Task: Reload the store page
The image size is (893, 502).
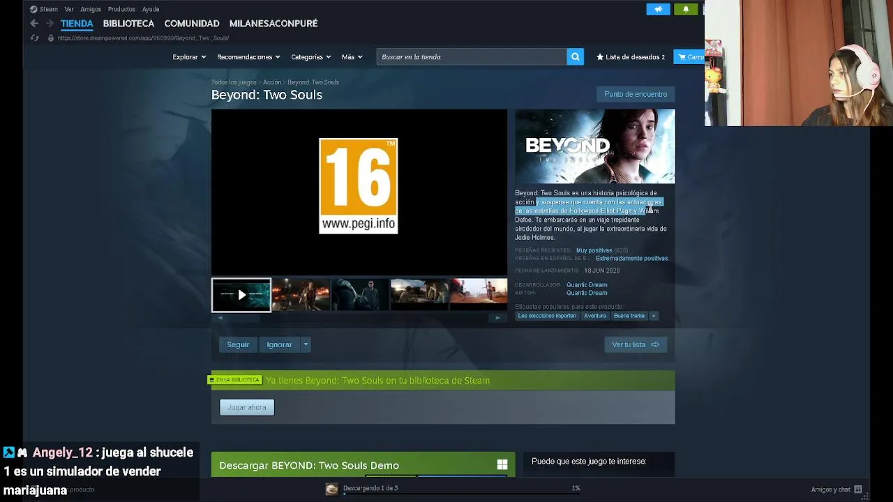Action: tap(34, 38)
